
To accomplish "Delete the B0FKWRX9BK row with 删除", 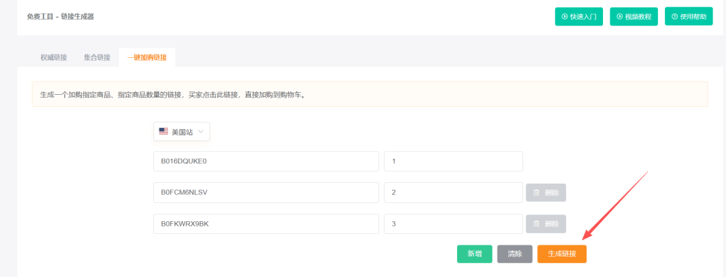I will coord(546,224).
